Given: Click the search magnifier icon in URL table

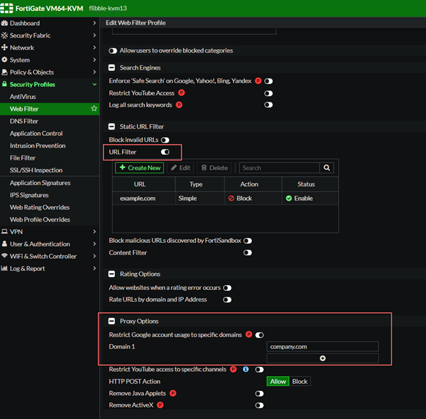Looking at the screenshot, I should (x=328, y=168).
